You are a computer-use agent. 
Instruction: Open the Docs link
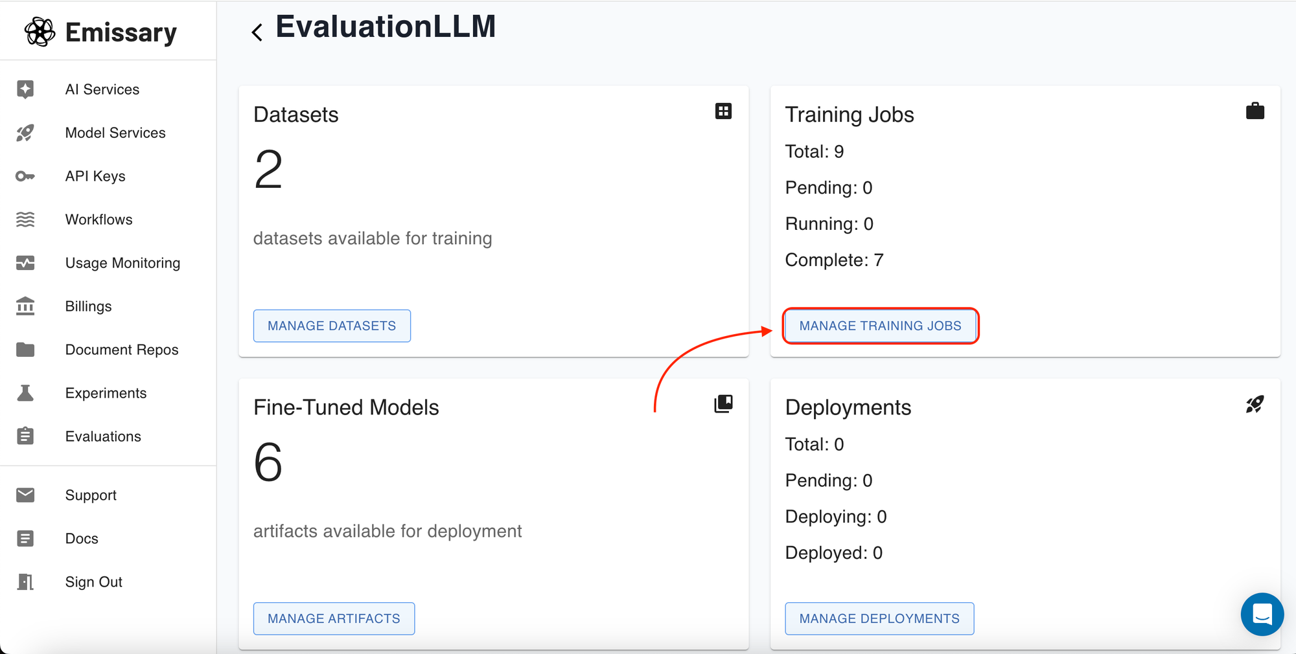(x=82, y=539)
